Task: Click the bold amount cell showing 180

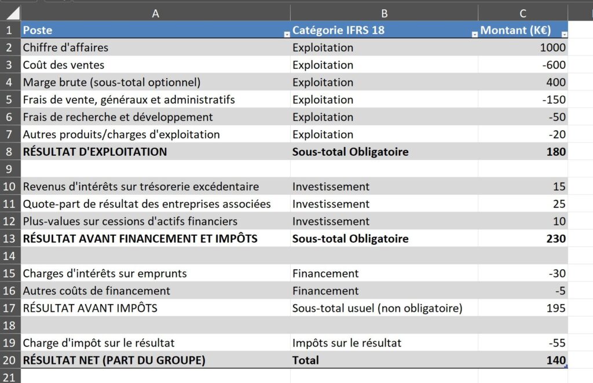Action: click(x=523, y=151)
